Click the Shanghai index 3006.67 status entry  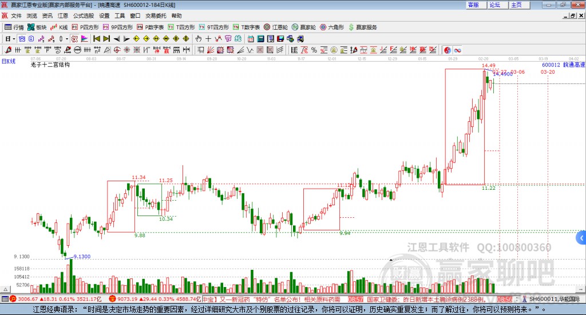point(56,299)
